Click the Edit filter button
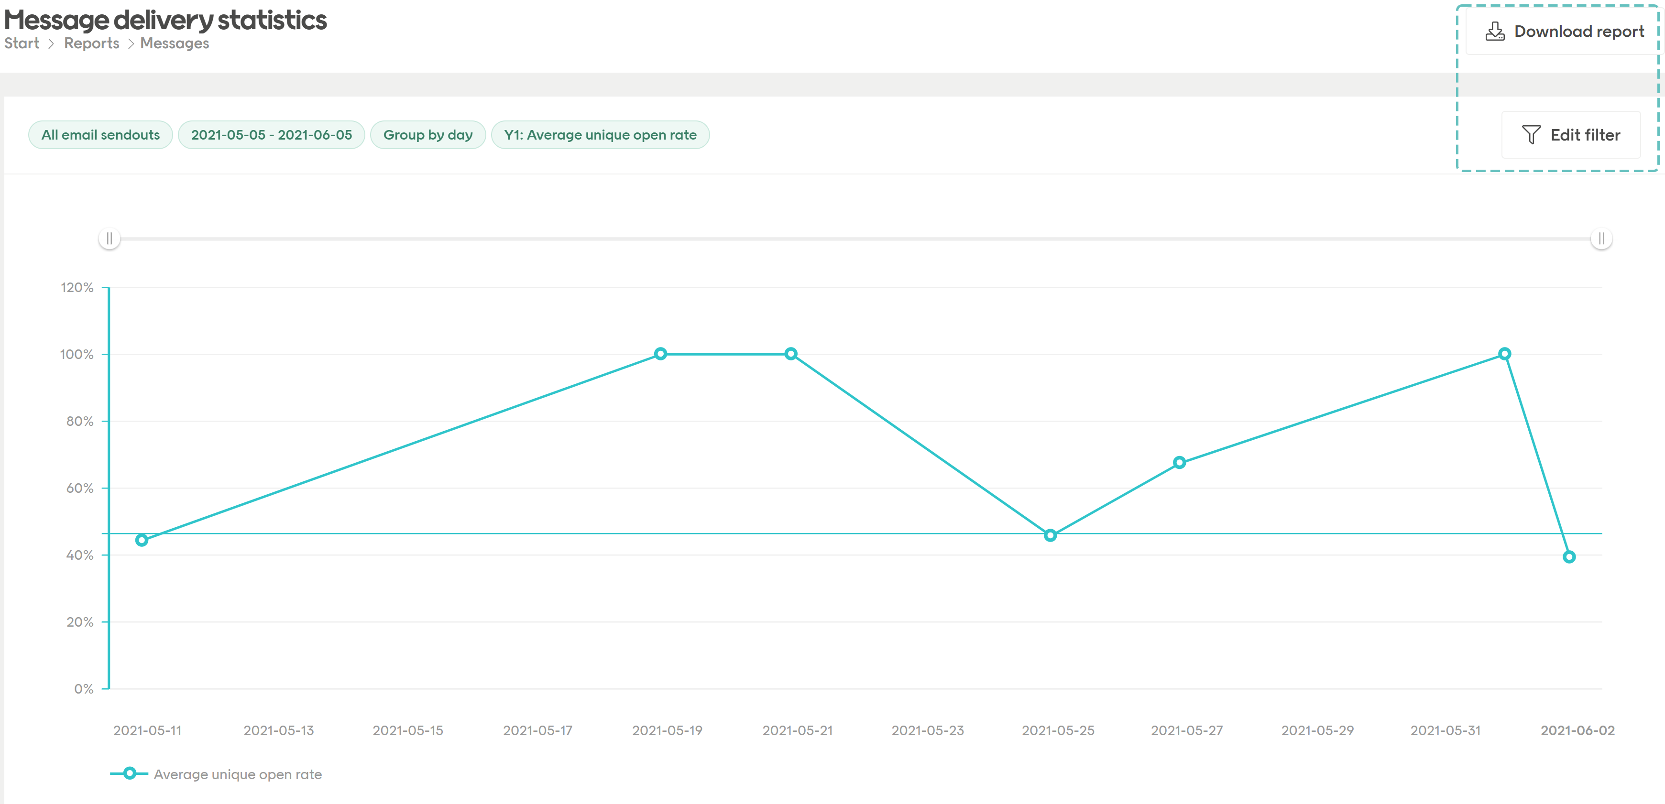Image resolution: width=1665 pixels, height=804 pixels. (x=1571, y=134)
